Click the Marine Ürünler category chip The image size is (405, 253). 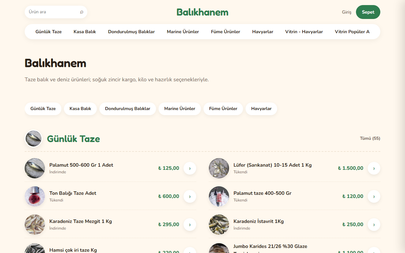(180, 109)
